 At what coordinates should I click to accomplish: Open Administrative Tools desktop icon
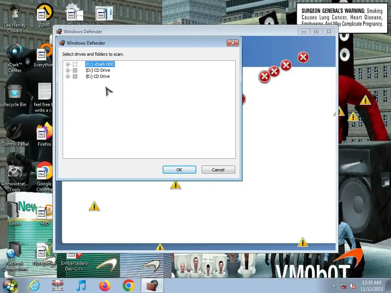(15, 178)
